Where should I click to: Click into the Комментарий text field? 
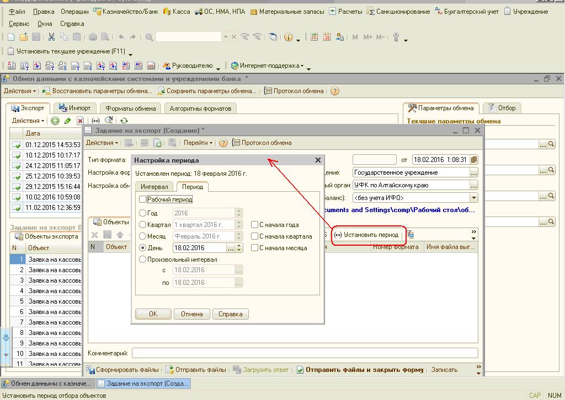305,353
